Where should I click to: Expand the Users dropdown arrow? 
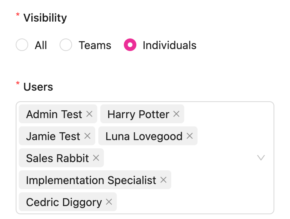(x=261, y=158)
